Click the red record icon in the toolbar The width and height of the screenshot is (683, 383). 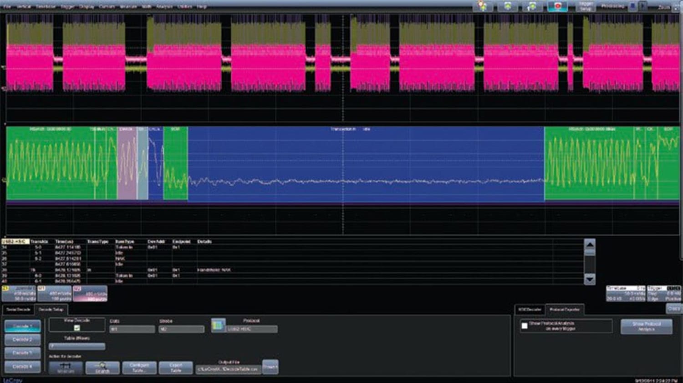(557, 7)
